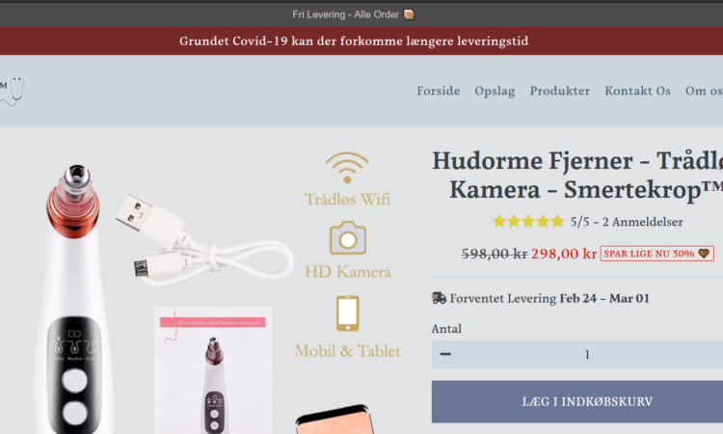Decrease quantity with the minus button
723x434 pixels.
pyautogui.click(x=445, y=354)
